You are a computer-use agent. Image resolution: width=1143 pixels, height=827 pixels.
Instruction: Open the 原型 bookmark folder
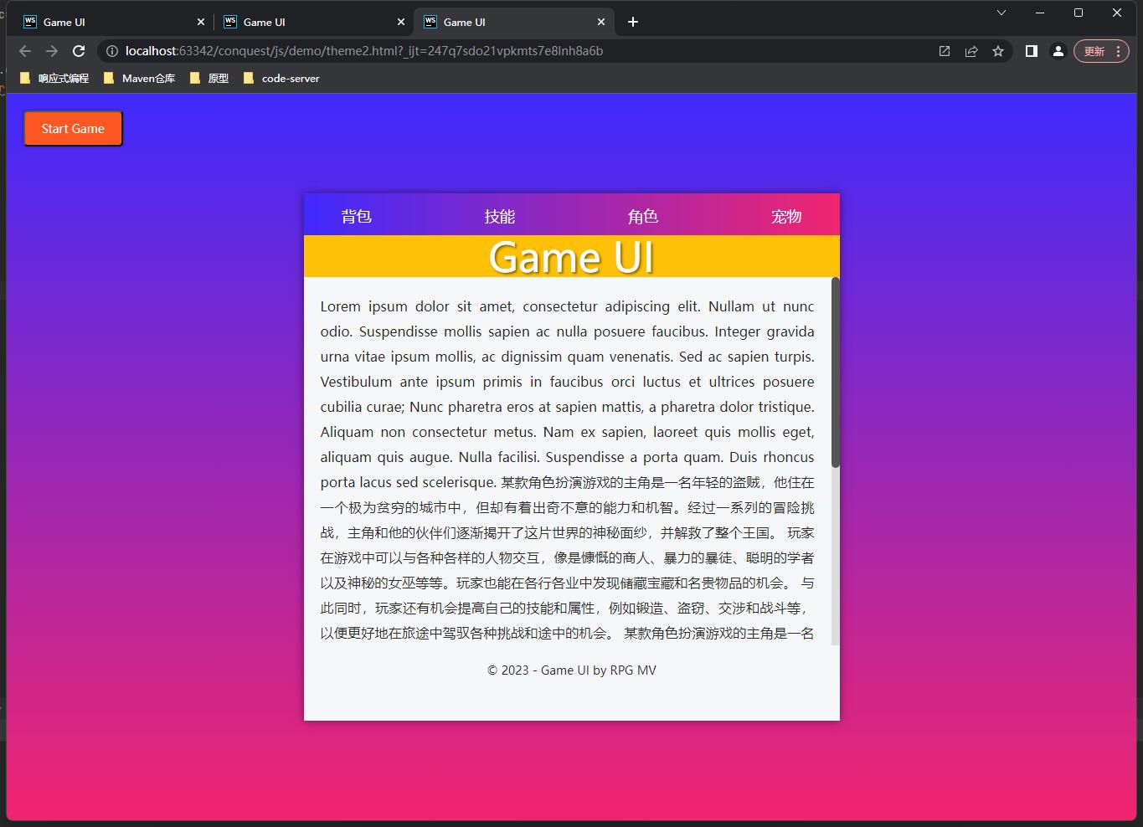pos(209,78)
